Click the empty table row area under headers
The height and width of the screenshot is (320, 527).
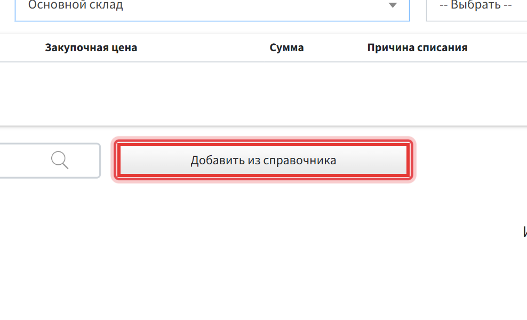(263, 94)
